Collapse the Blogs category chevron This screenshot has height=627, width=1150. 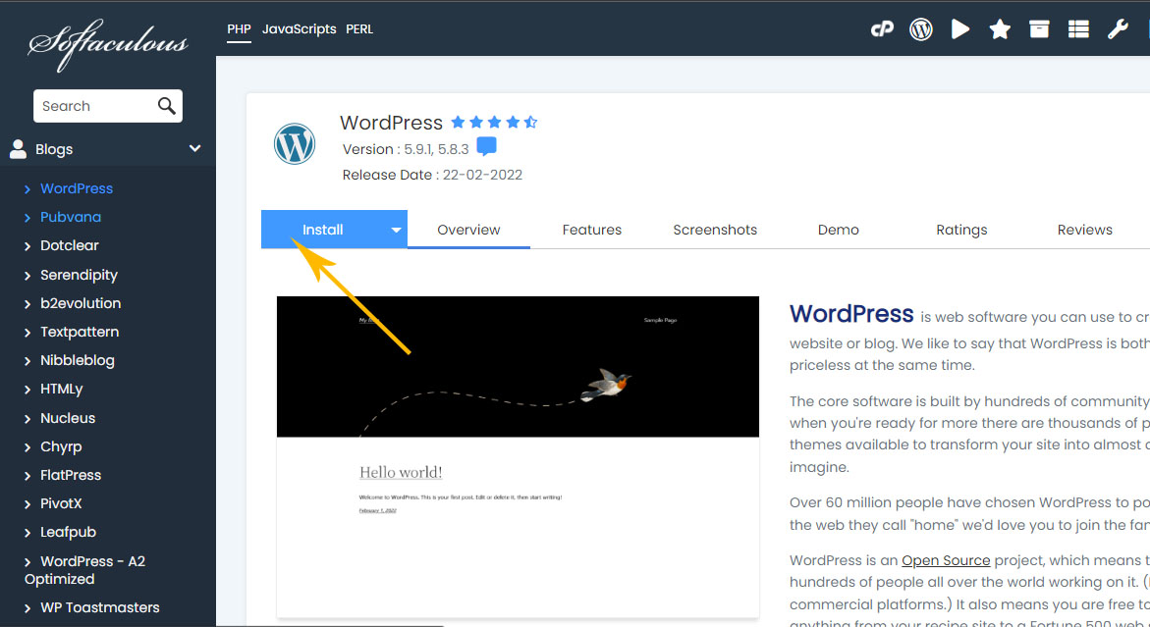click(195, 149)
